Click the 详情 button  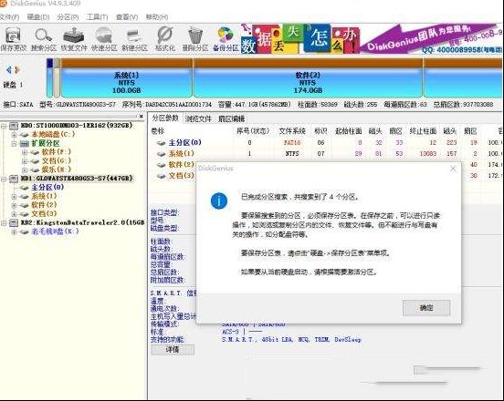173,349
